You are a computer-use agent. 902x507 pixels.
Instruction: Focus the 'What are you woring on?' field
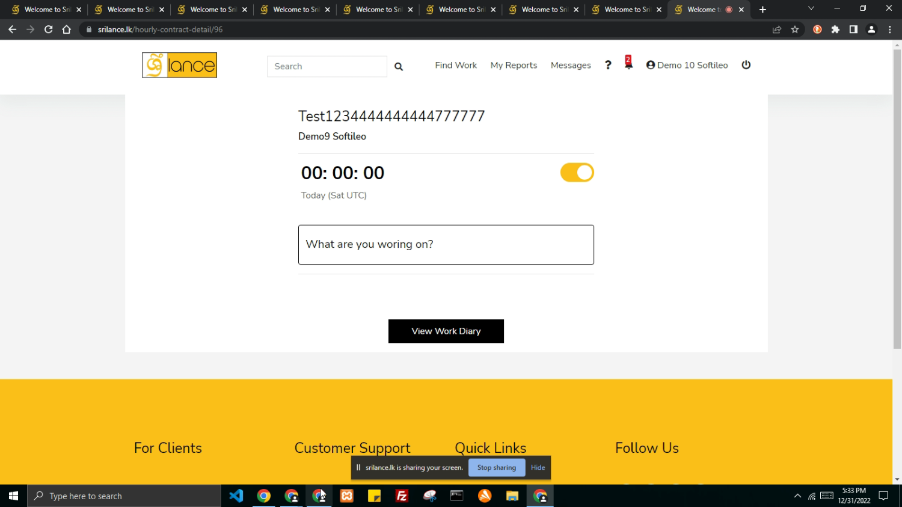[x=446, y=245]
